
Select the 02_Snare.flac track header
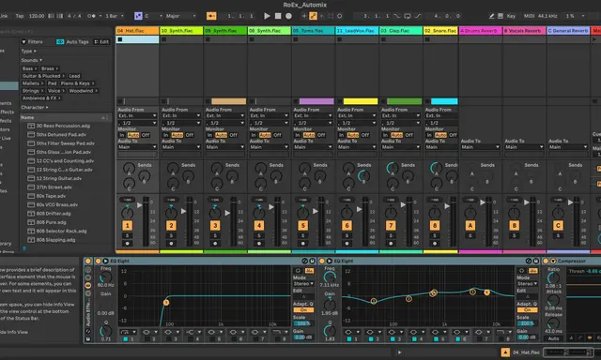tap(440, 31)
